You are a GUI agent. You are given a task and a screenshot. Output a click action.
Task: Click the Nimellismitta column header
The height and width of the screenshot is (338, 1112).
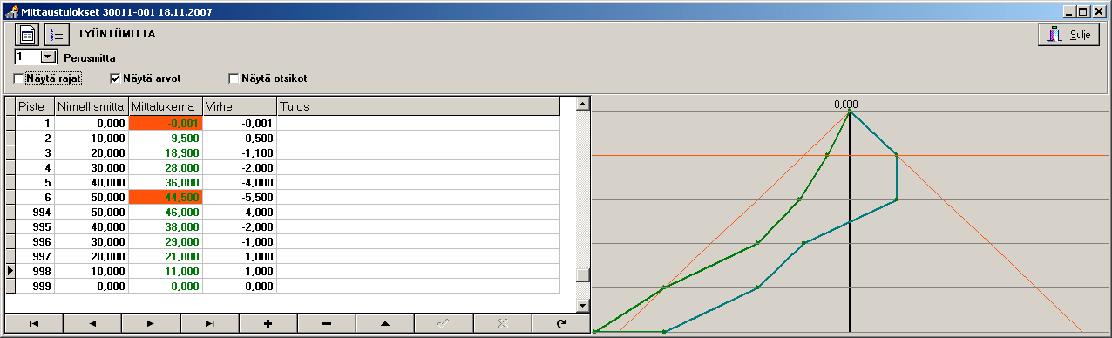click(92, 106)
